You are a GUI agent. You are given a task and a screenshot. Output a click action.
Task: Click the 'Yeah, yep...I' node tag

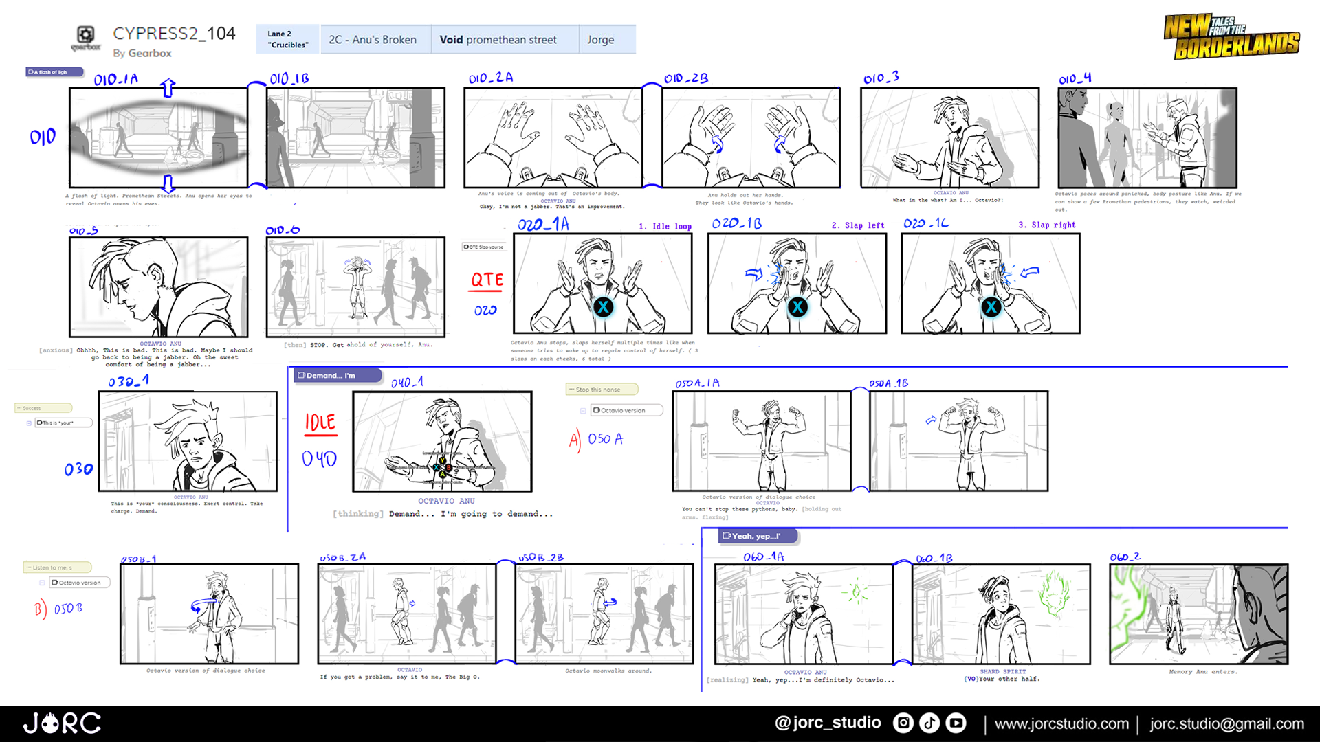coord(758,536)
